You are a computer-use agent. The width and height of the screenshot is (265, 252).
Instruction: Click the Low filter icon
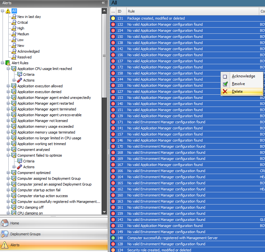point(14,40)
